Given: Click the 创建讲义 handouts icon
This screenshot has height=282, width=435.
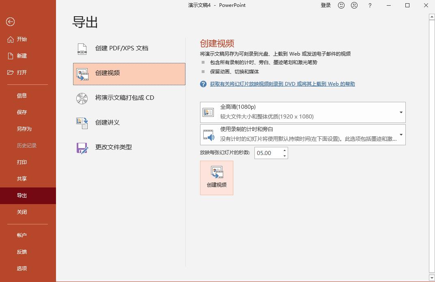Looking at the screenshot, I should click(82, 123).
